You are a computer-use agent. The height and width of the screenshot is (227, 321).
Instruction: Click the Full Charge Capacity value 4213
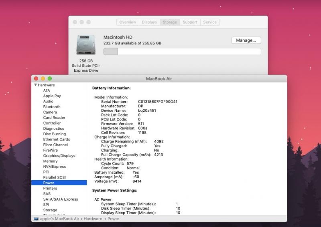coord(158,155)
